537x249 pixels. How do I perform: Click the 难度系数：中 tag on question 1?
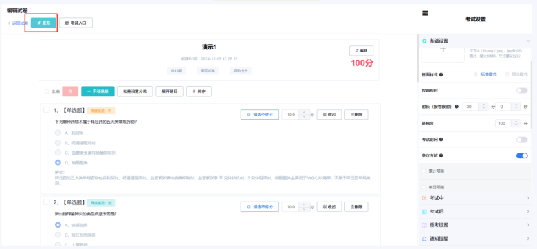click(x=101, y=111)
